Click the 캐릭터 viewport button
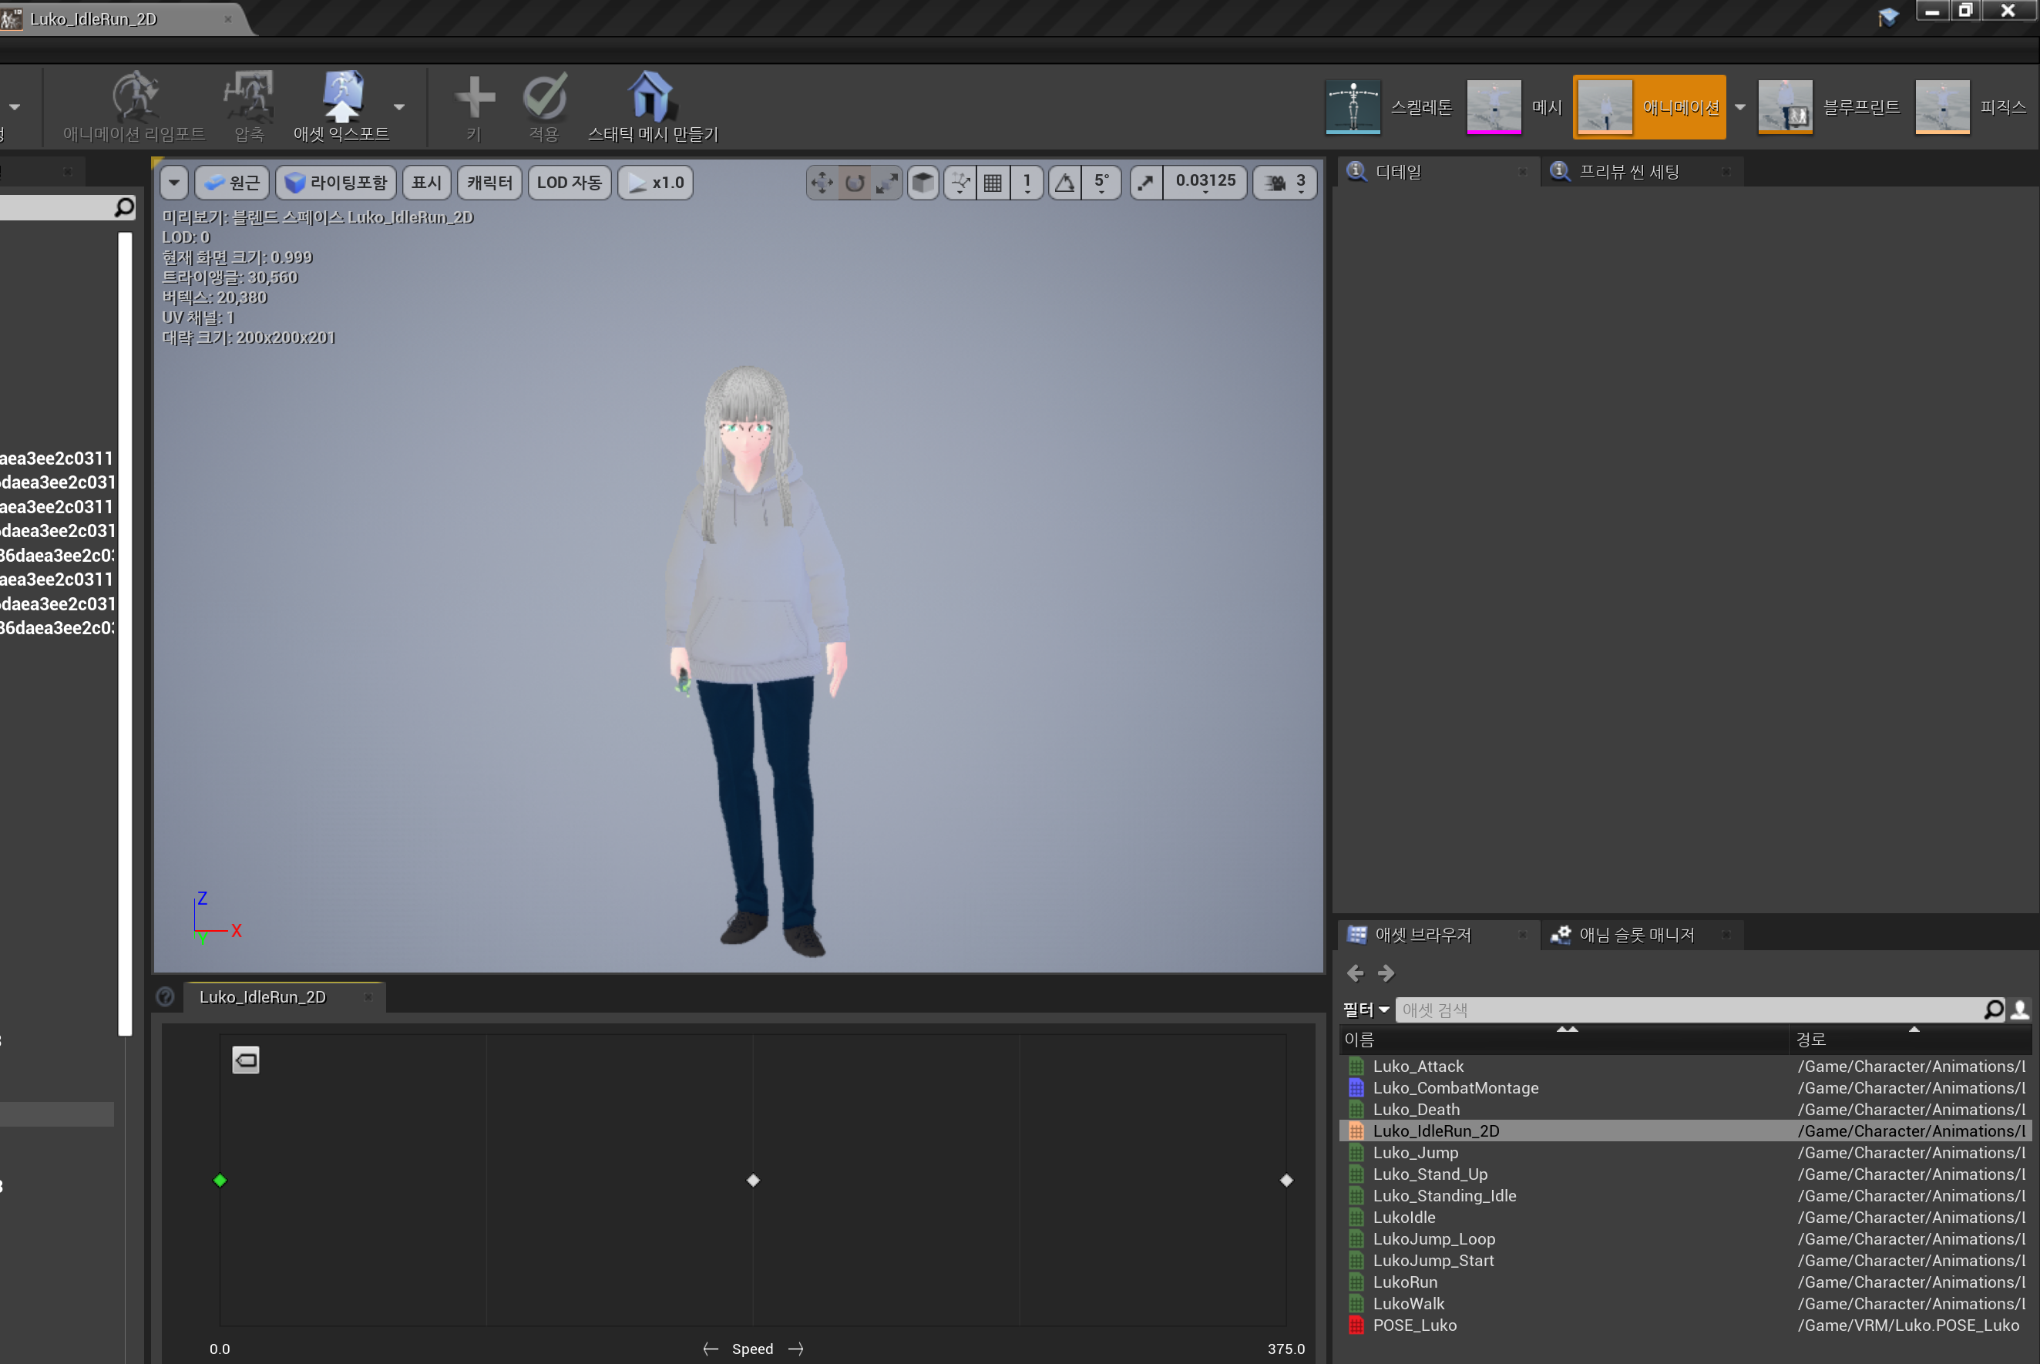Image resolution: width=2040 pixels, height=1364 pixels. (x=489, y=182)
